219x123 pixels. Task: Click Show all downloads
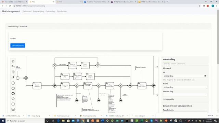pyautogui.click(x=210, y=116)
